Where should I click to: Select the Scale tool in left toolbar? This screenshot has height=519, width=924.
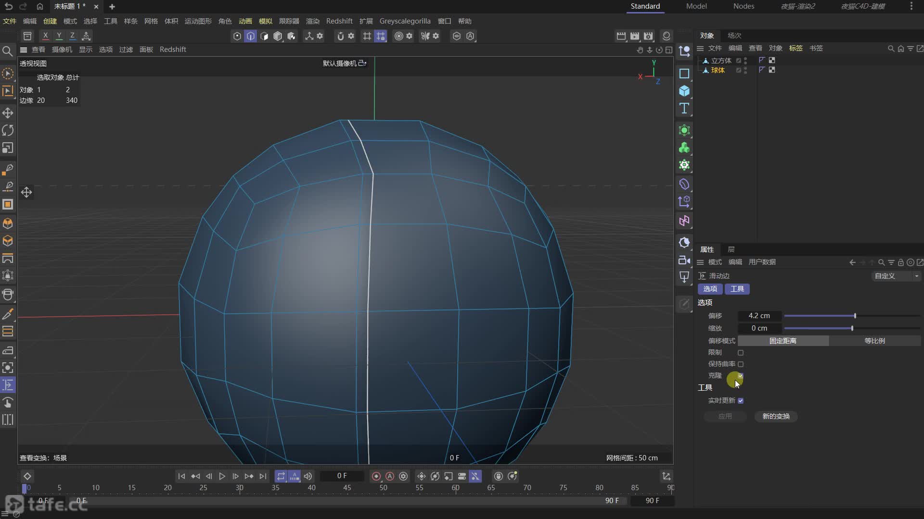click(8, 148)
